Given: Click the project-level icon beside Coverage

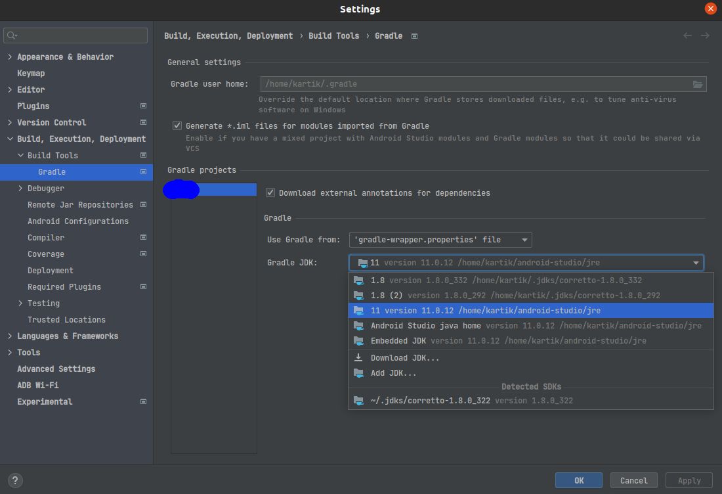Looking at the screenshot, I should point(143,254).
